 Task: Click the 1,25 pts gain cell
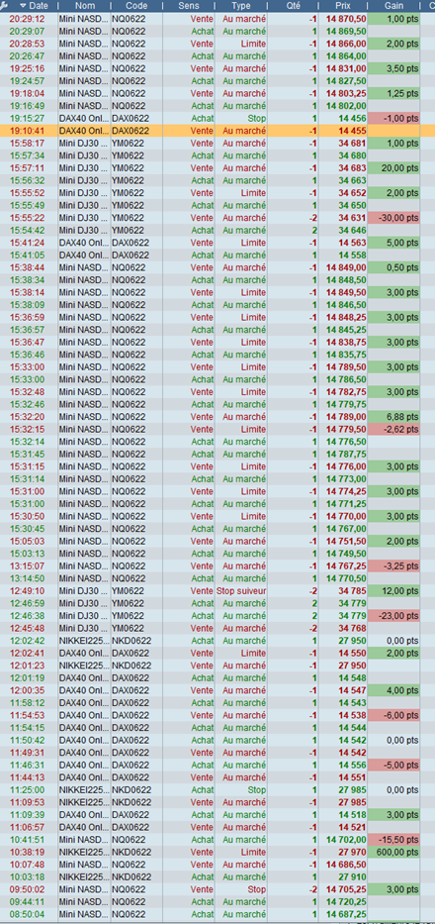393,94
